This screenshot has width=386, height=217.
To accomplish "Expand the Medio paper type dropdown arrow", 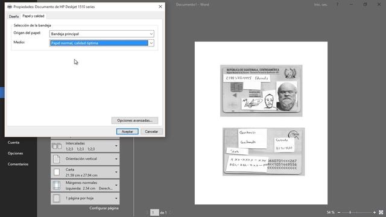I will [x=151, y=43].
